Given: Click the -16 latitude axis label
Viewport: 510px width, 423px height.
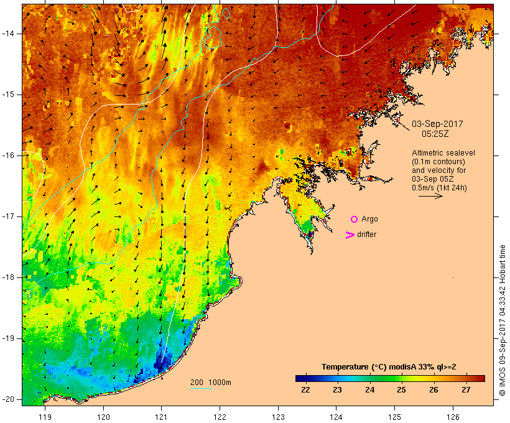Looking at the screenshot, I should pos(8,156).
